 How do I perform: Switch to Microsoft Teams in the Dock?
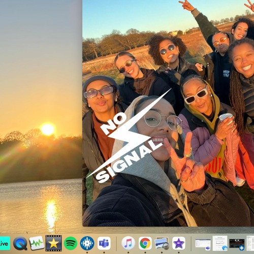(104, 243)
